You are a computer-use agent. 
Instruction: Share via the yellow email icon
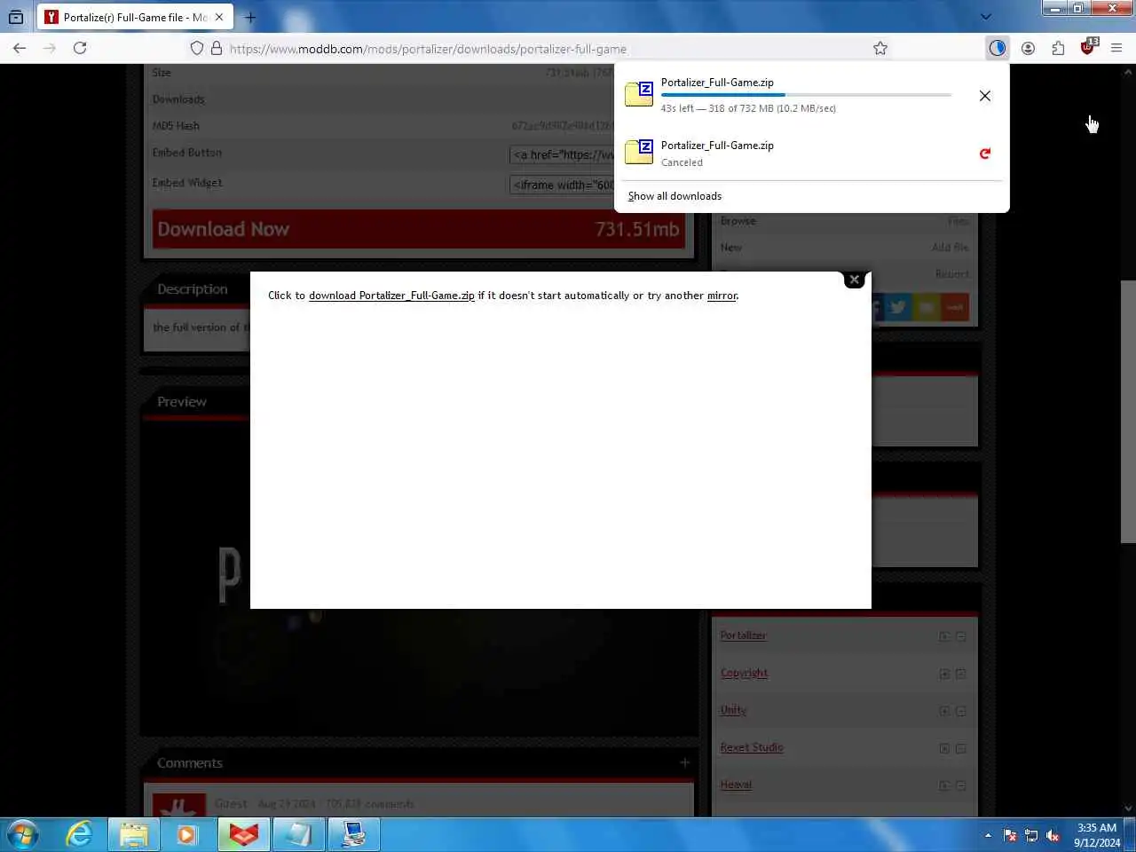[x=927, y=307]
